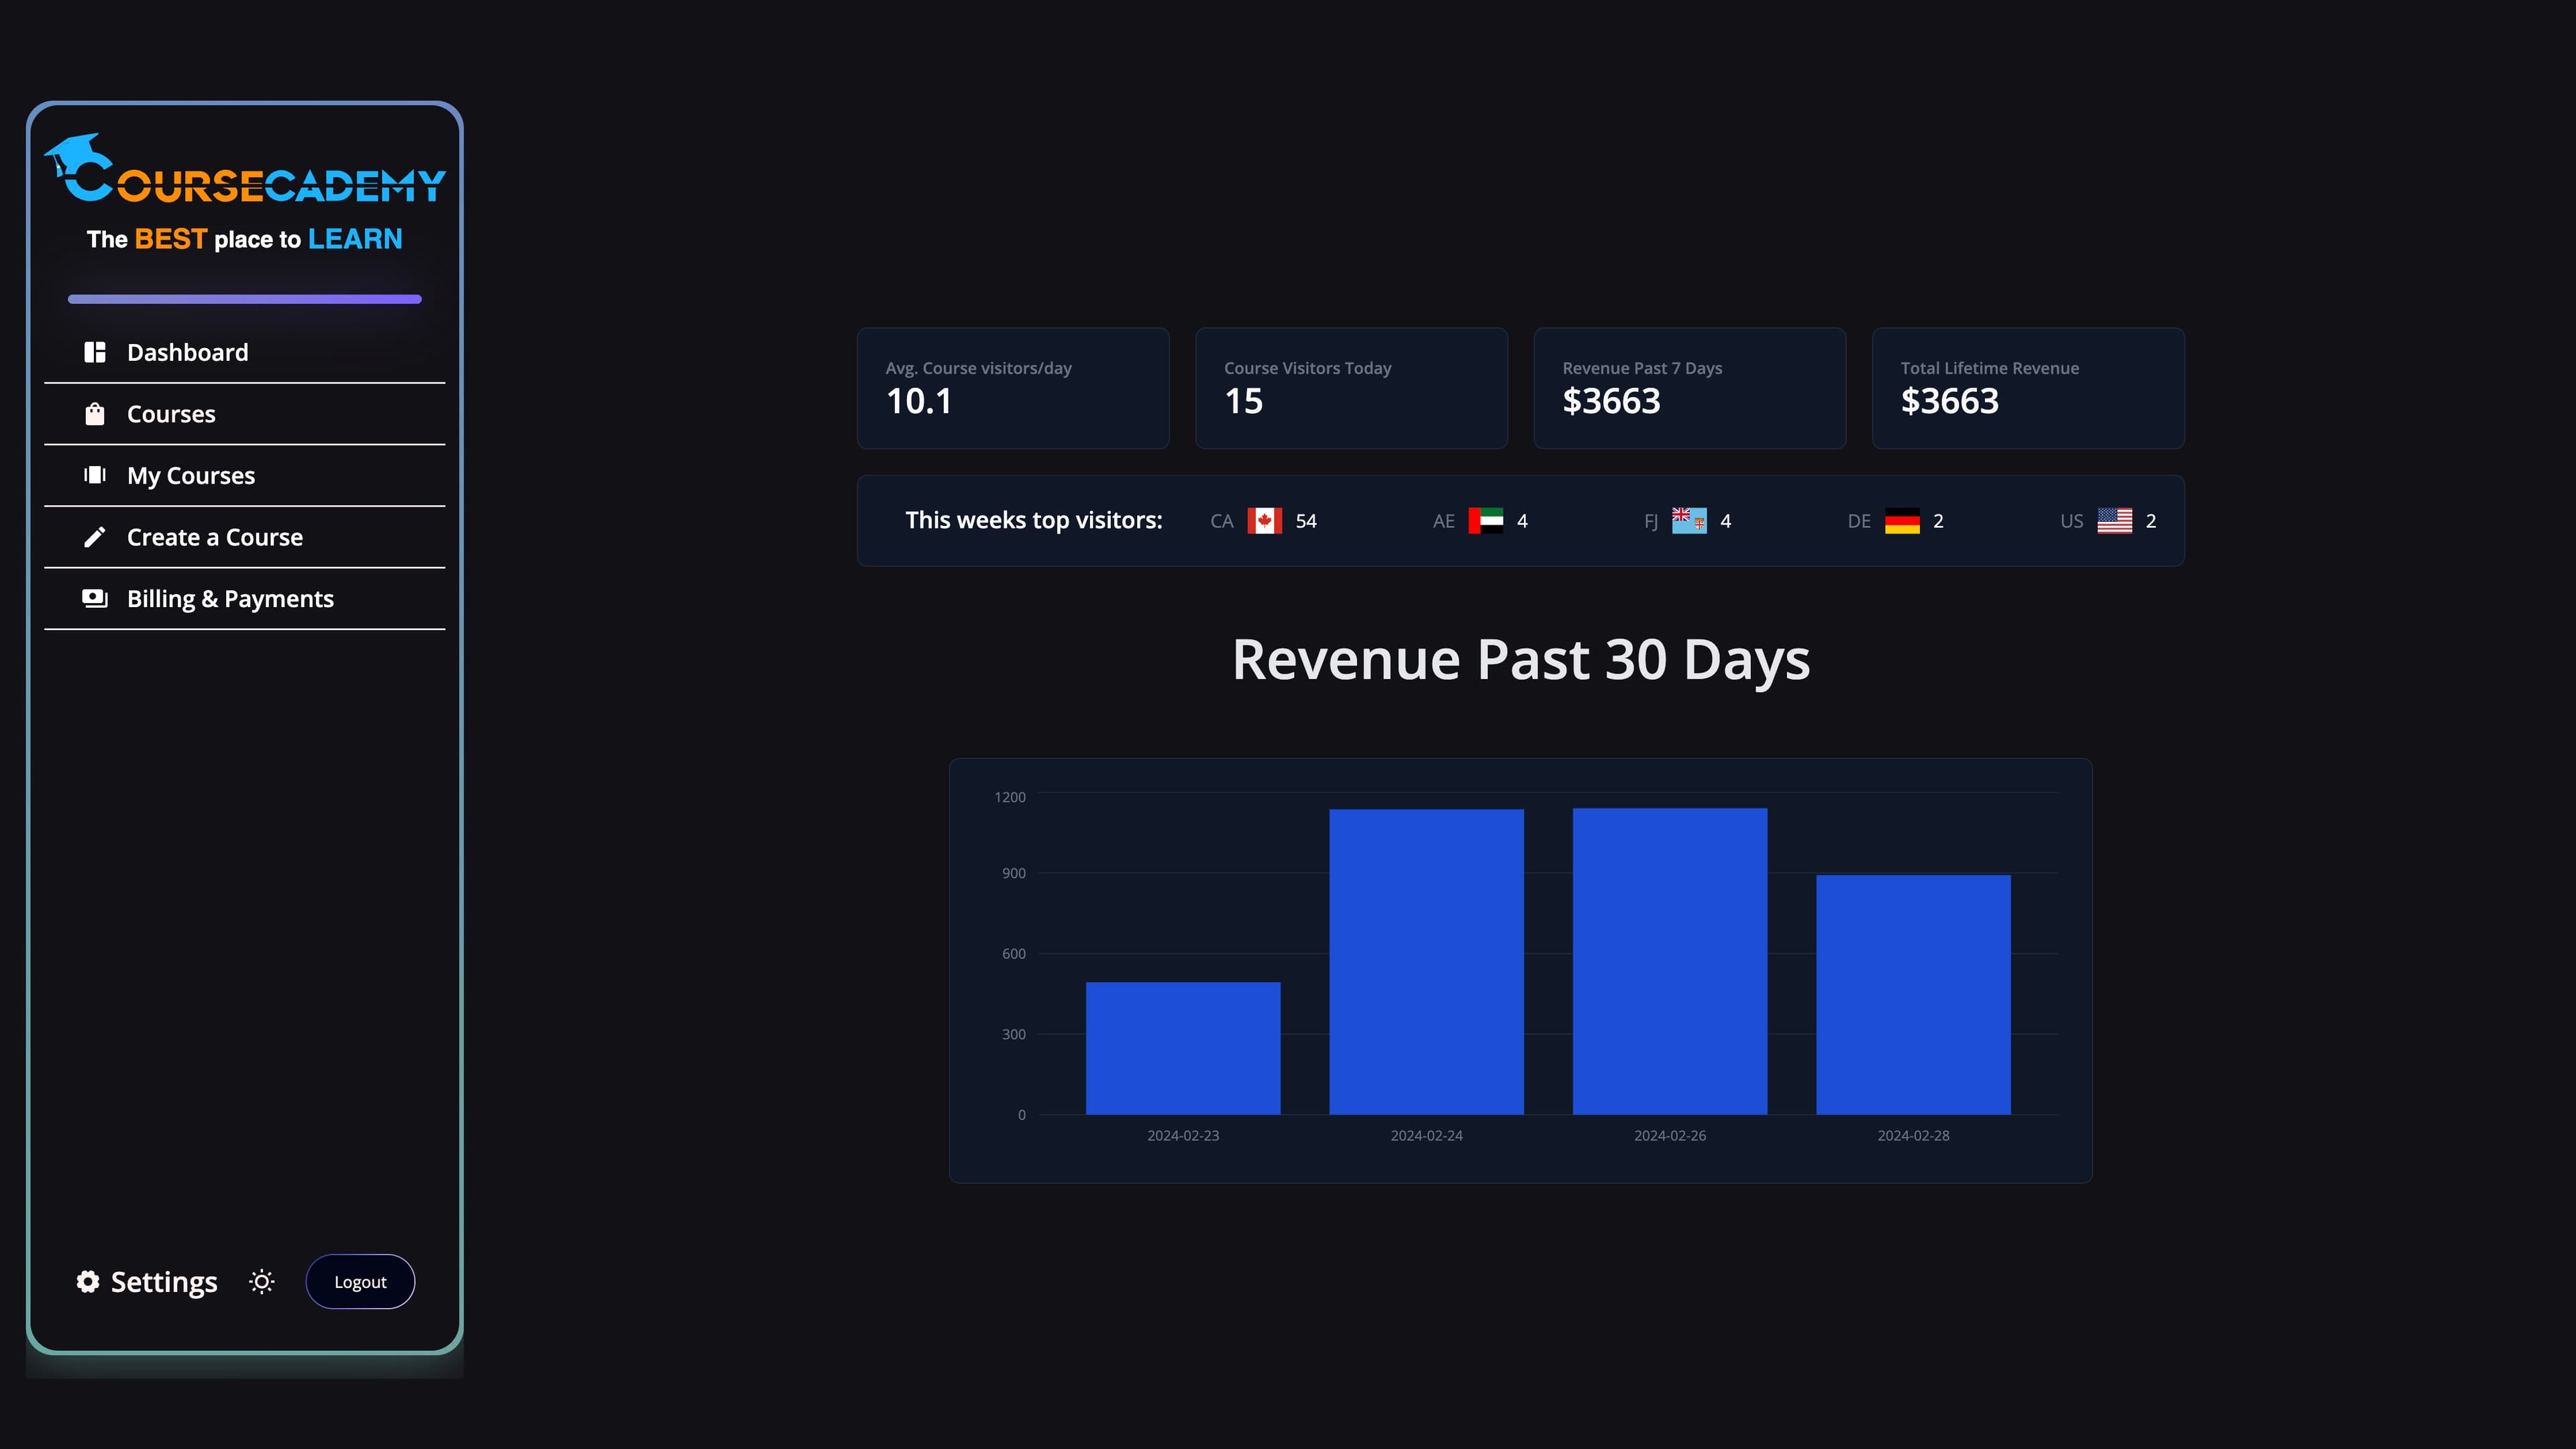
Task: Click the Canada flag in top visitors
Action: click(x=1264, y=520)
